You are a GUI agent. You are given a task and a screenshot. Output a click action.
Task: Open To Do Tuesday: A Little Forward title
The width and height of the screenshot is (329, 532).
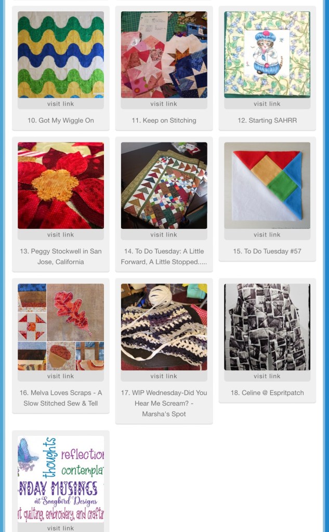pyautogui.click(x=164, y=256)
